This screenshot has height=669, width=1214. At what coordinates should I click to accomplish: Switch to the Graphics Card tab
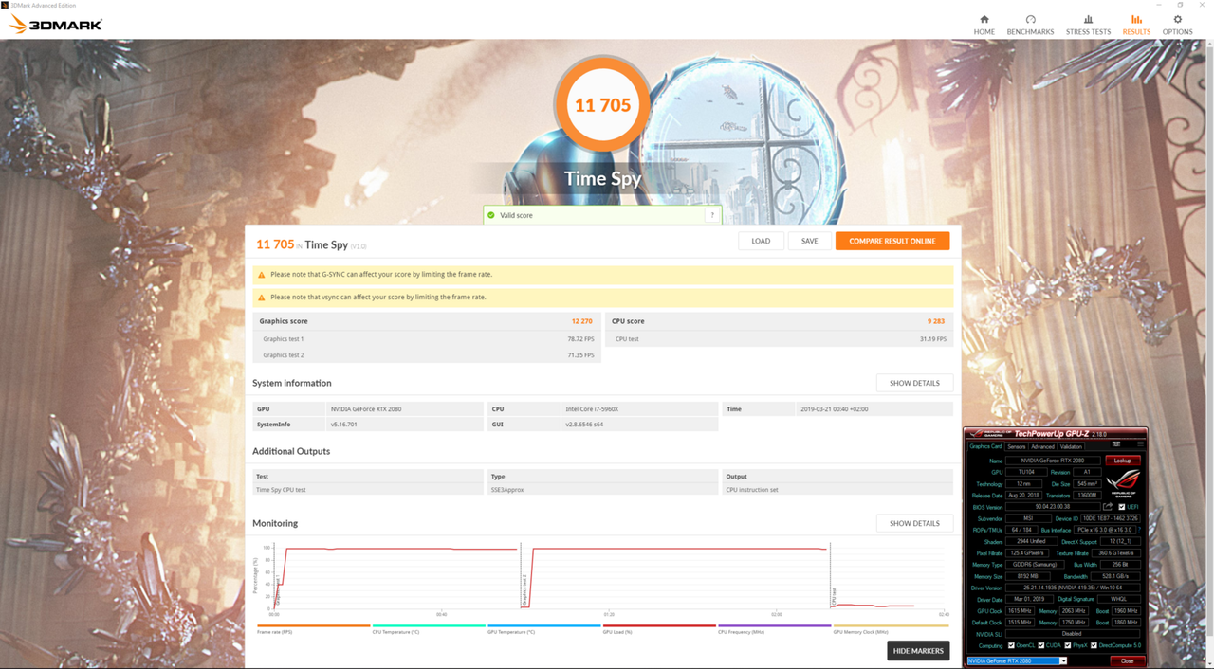click(985, 446)
